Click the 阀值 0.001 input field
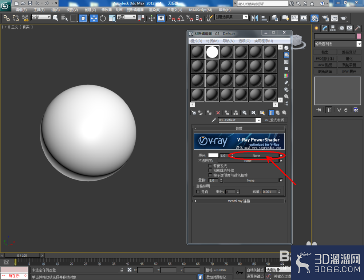The width and height of the screenshot is (364, 280). pyautogui.click(x=269, y=192)
